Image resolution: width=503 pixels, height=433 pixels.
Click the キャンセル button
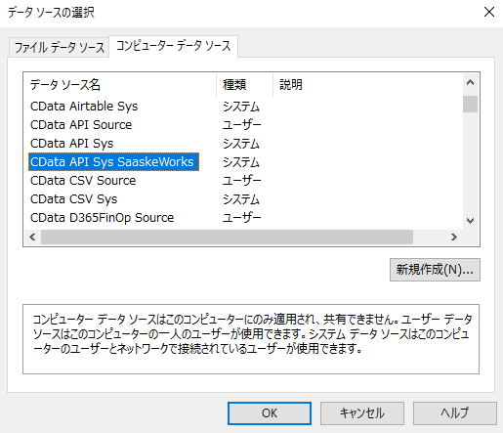362,413
